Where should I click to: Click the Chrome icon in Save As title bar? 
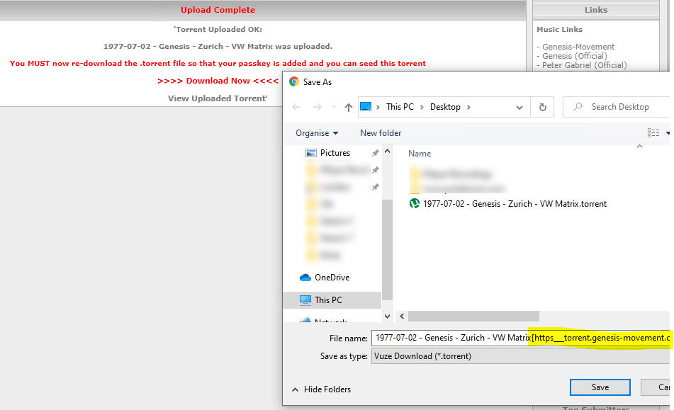pos(294,81)
